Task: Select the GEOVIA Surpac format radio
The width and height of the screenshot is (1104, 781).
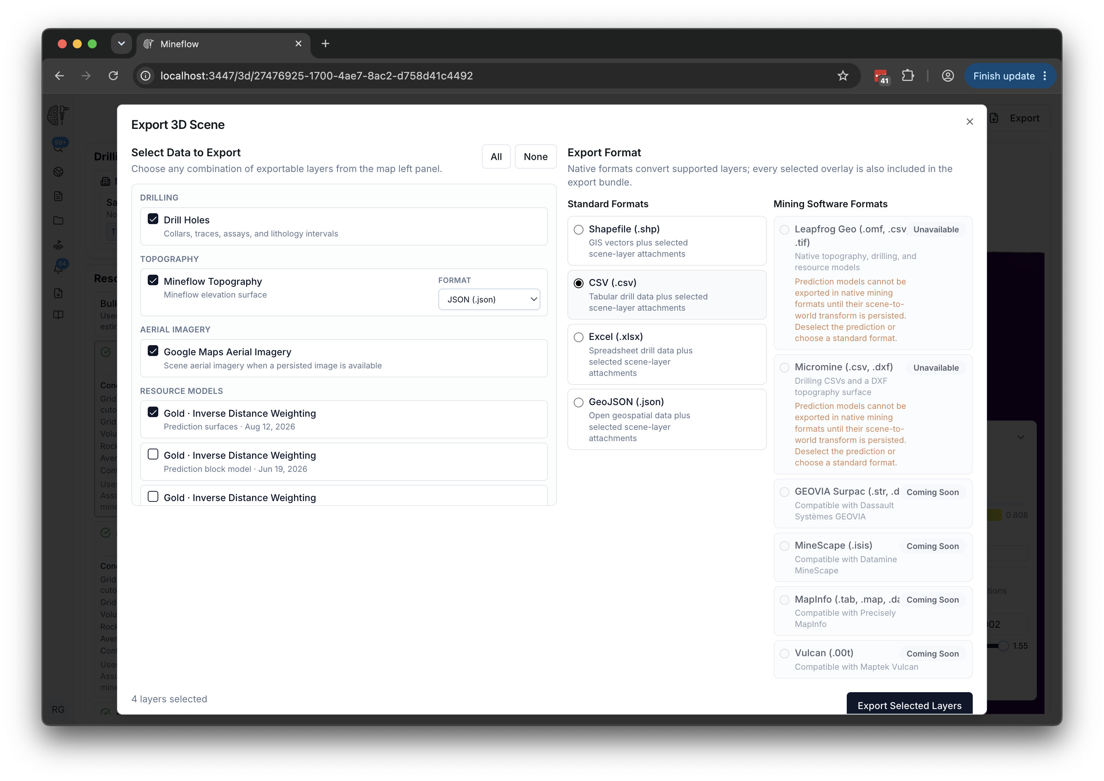Action: click(784, 492)
